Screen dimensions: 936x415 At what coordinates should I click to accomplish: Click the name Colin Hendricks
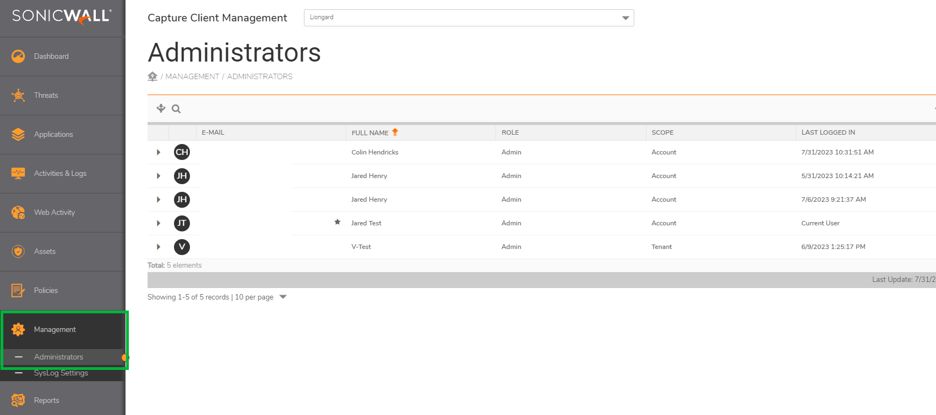coord(375,152)
